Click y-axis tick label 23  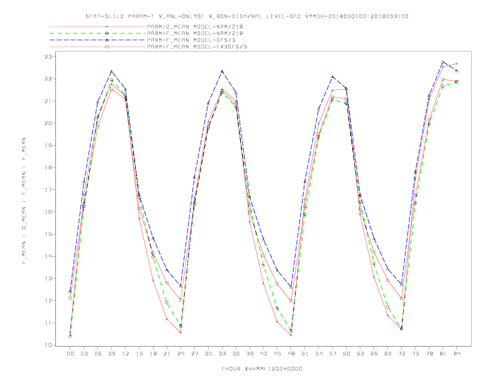(48, 57)
